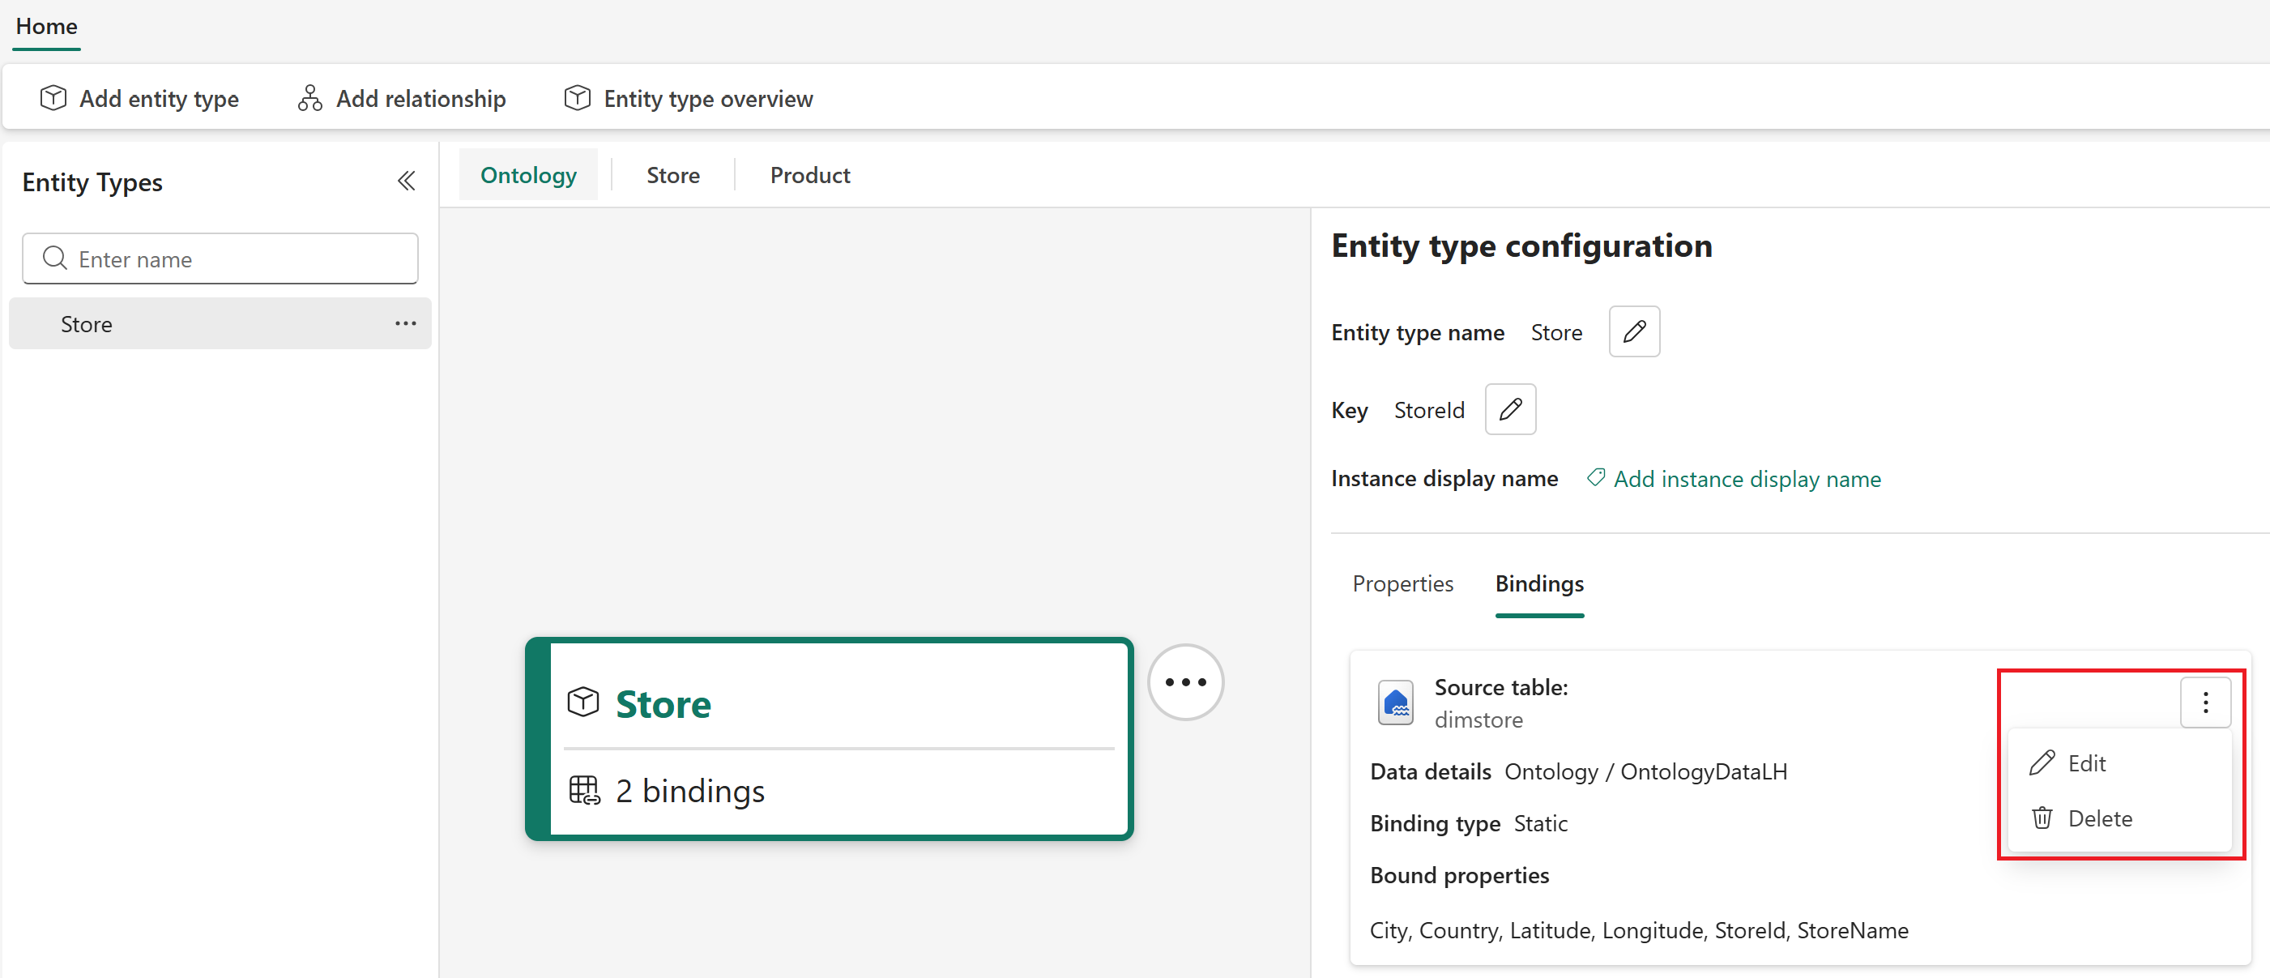Click the trash icon next to Delete
This screenshot has height=978, width=2270.
2042,818
